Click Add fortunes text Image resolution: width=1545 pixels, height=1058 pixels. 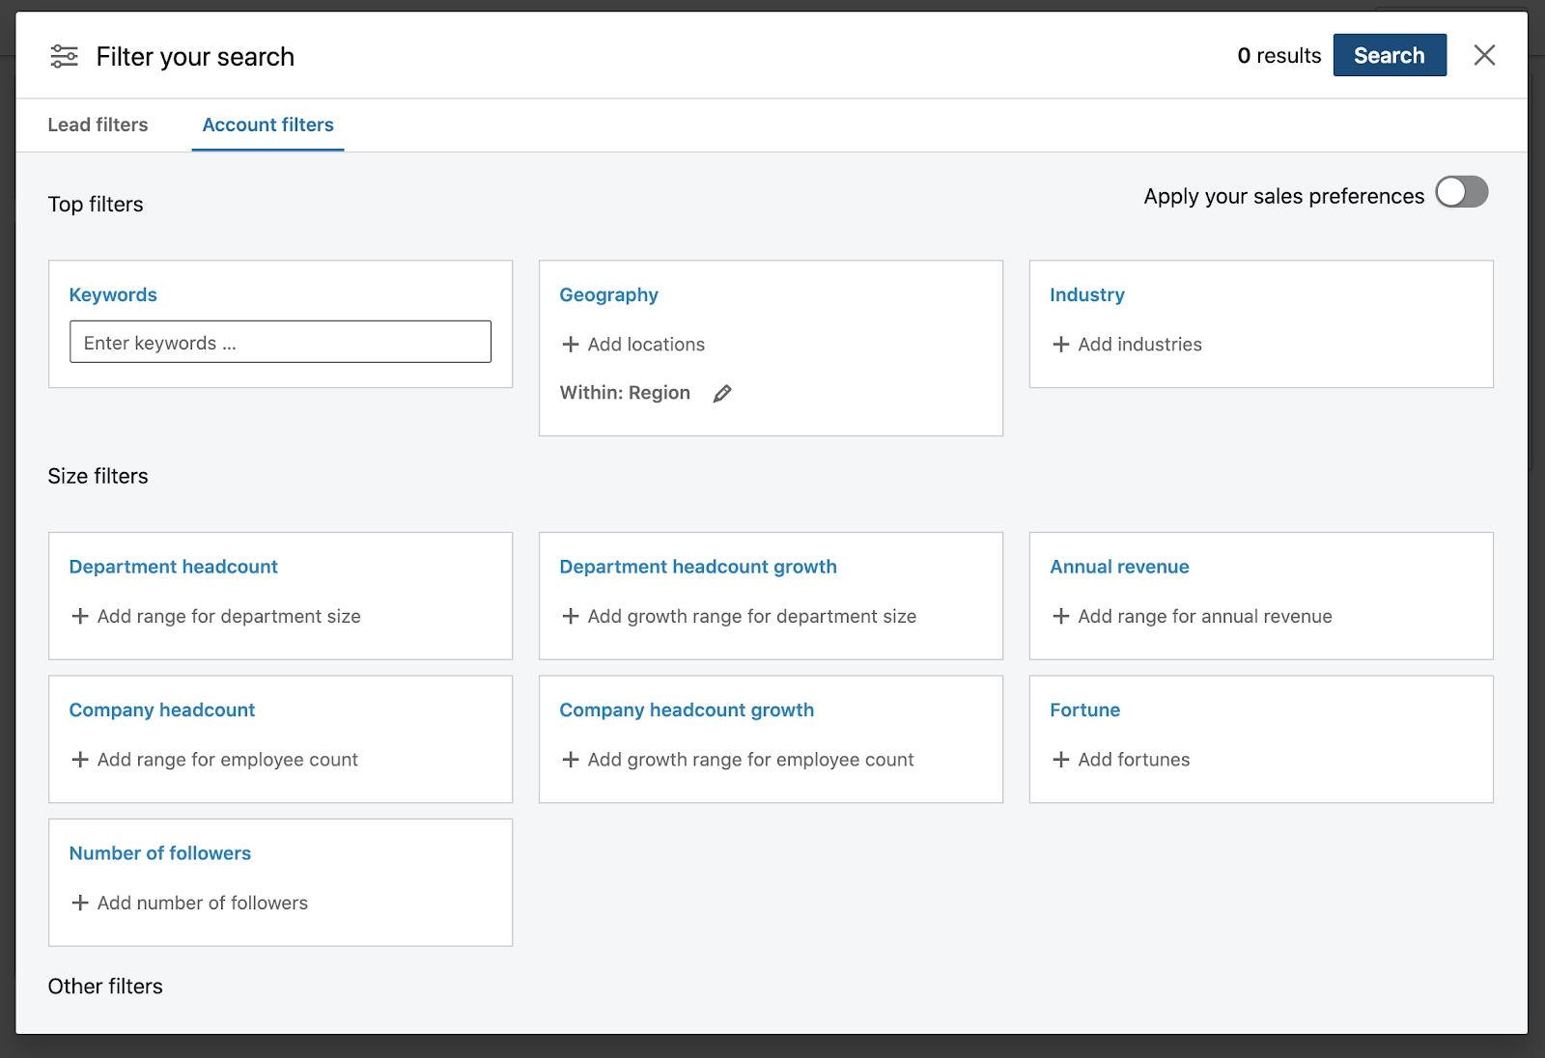[1134, 760]
